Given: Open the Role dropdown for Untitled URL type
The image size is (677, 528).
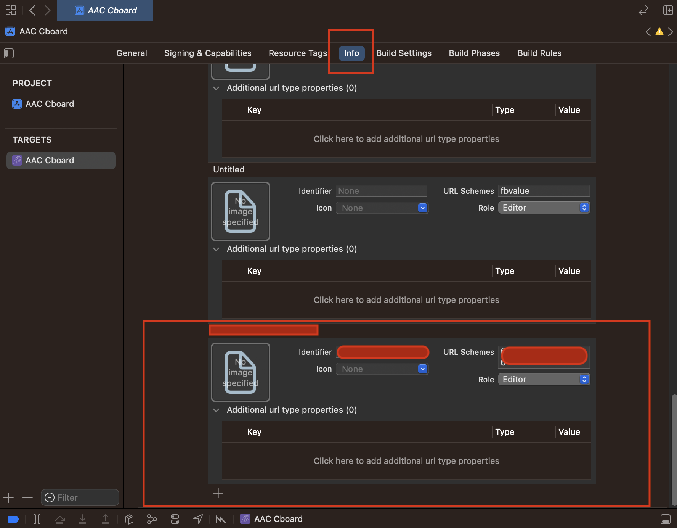Looking at the screenshot, I should tap(544, 208).
